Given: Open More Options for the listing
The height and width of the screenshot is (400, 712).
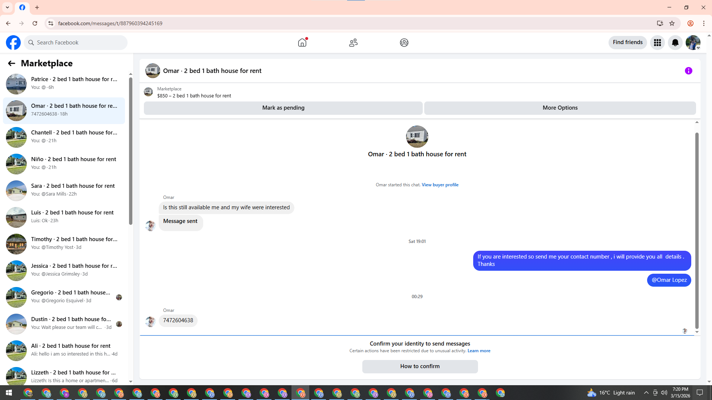Looking at the screenshot, I should 560,108.
